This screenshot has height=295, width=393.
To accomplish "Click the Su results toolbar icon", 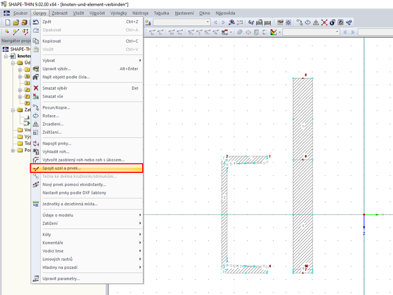I will tap(152, 32).
